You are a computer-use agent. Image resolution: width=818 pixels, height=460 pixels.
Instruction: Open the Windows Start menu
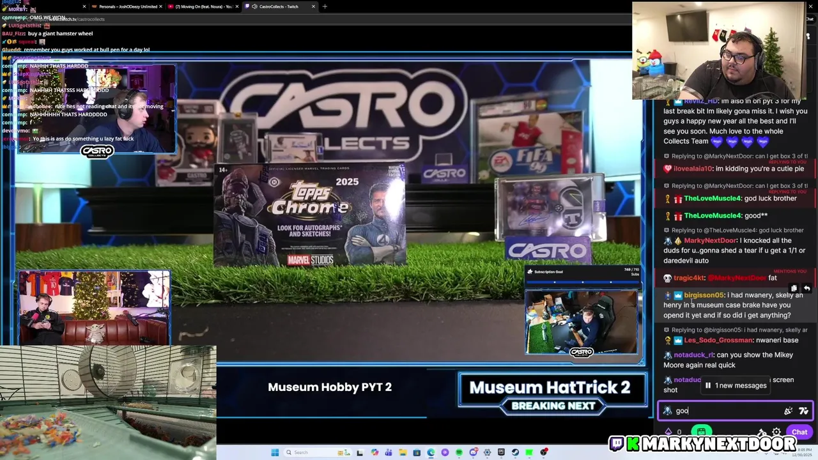tap(275, 452)
